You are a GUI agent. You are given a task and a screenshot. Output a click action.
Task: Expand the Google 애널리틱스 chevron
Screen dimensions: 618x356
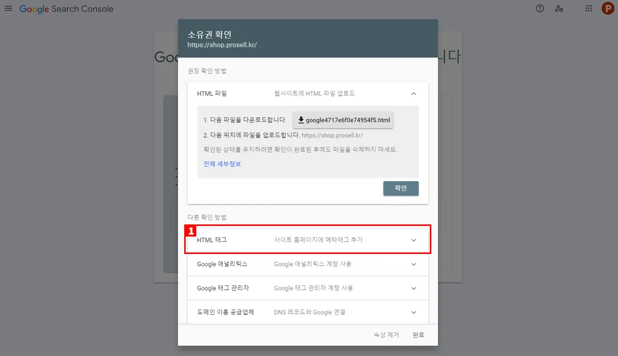413,264
